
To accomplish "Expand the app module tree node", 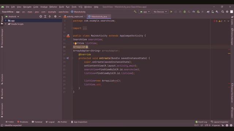I will tap(6, 21).
